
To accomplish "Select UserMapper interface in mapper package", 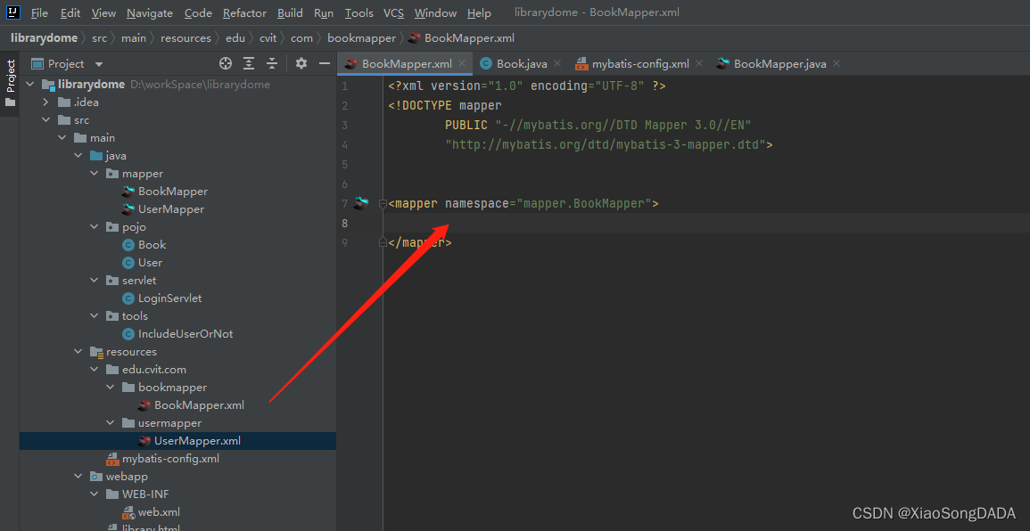I will click(171, 208).
